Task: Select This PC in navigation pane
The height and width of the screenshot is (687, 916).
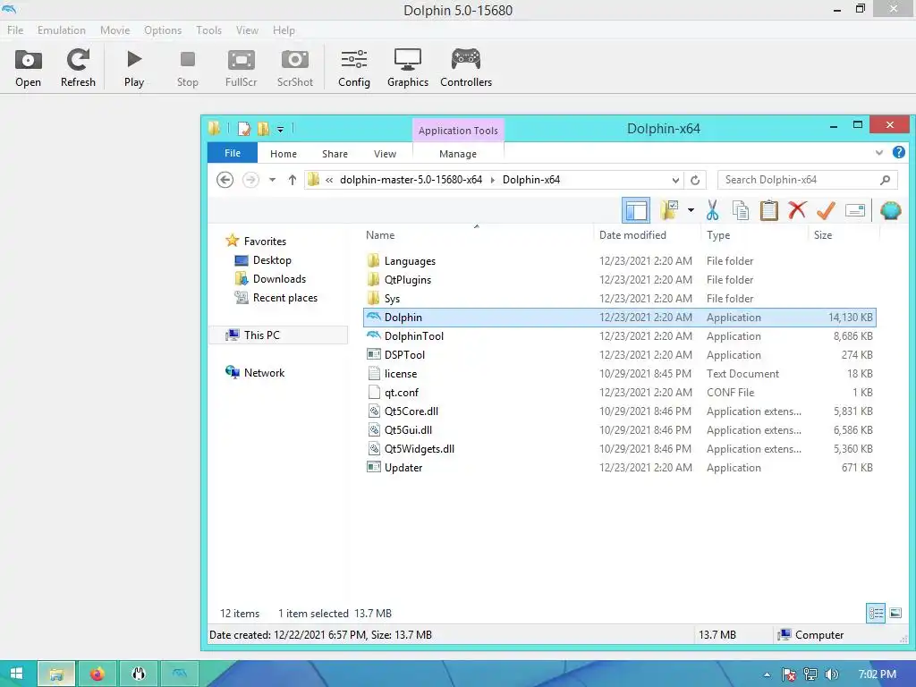Action: [278, 335]
